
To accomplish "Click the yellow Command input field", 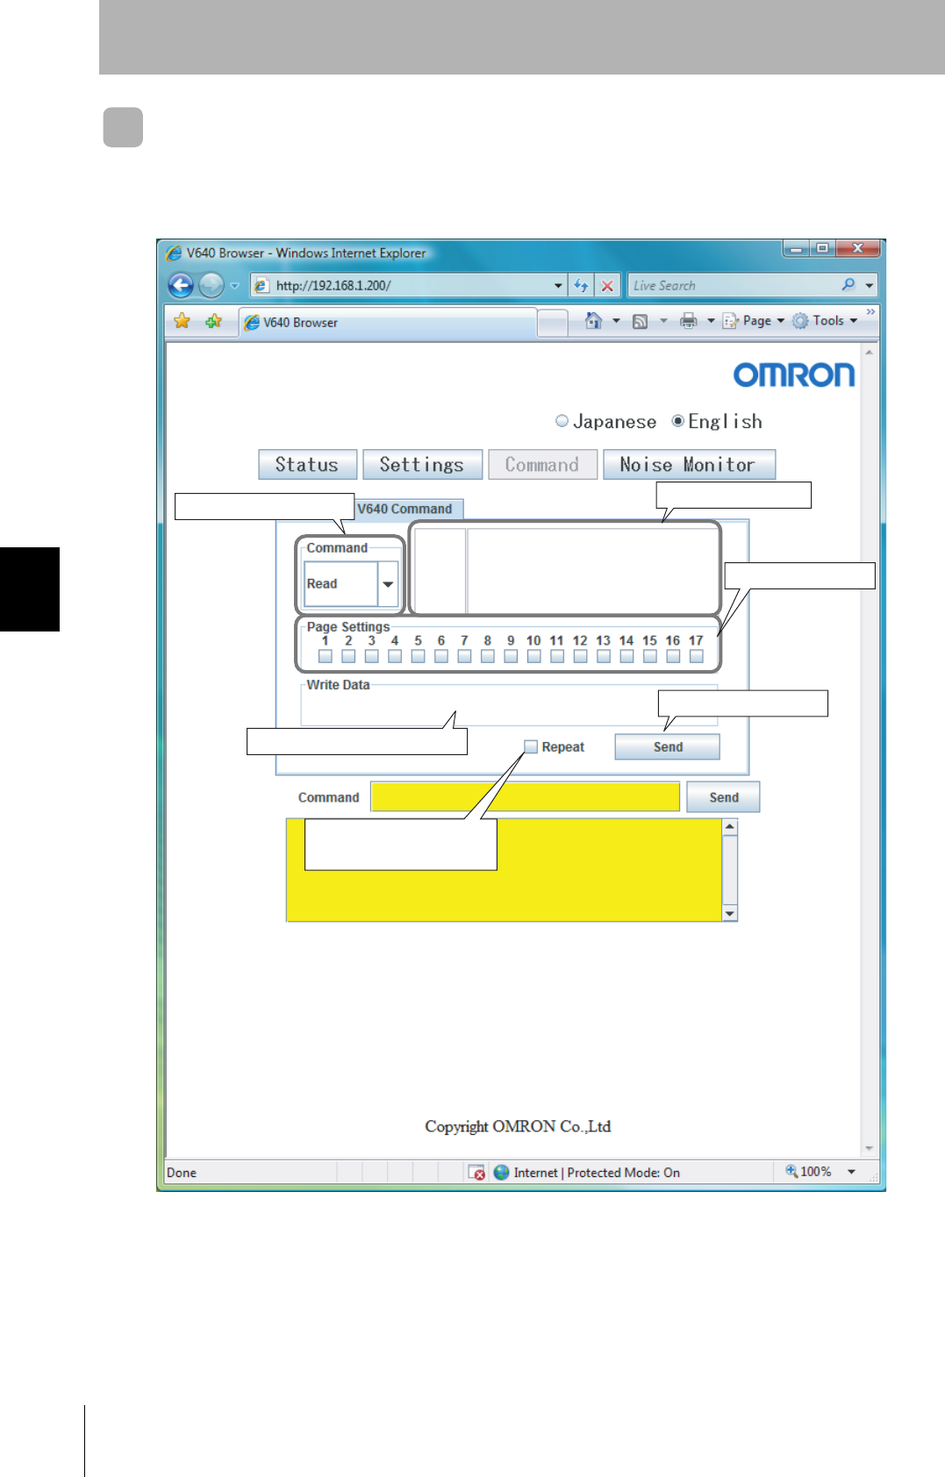I will (525, 797).
